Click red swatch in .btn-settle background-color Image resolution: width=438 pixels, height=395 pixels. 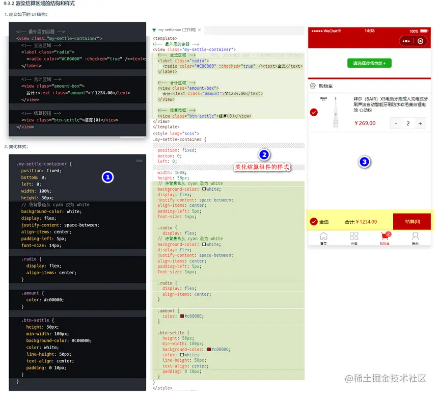click(209, 350)
